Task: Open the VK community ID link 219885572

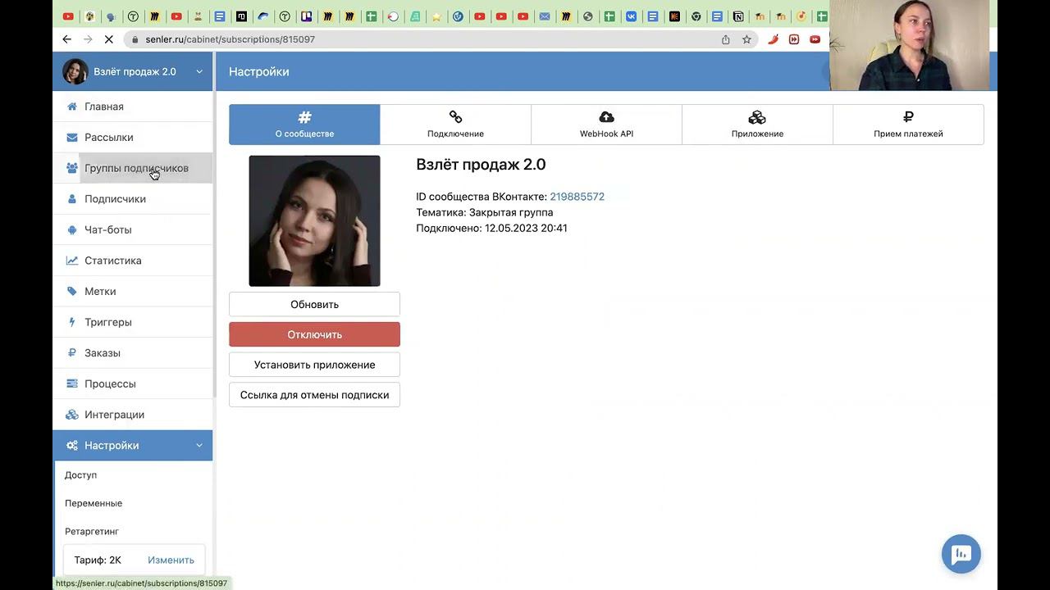Action: tap(577, 197)
